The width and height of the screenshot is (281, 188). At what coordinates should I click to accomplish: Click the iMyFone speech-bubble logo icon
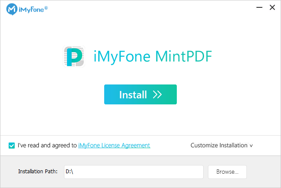[x=12, y=9]
